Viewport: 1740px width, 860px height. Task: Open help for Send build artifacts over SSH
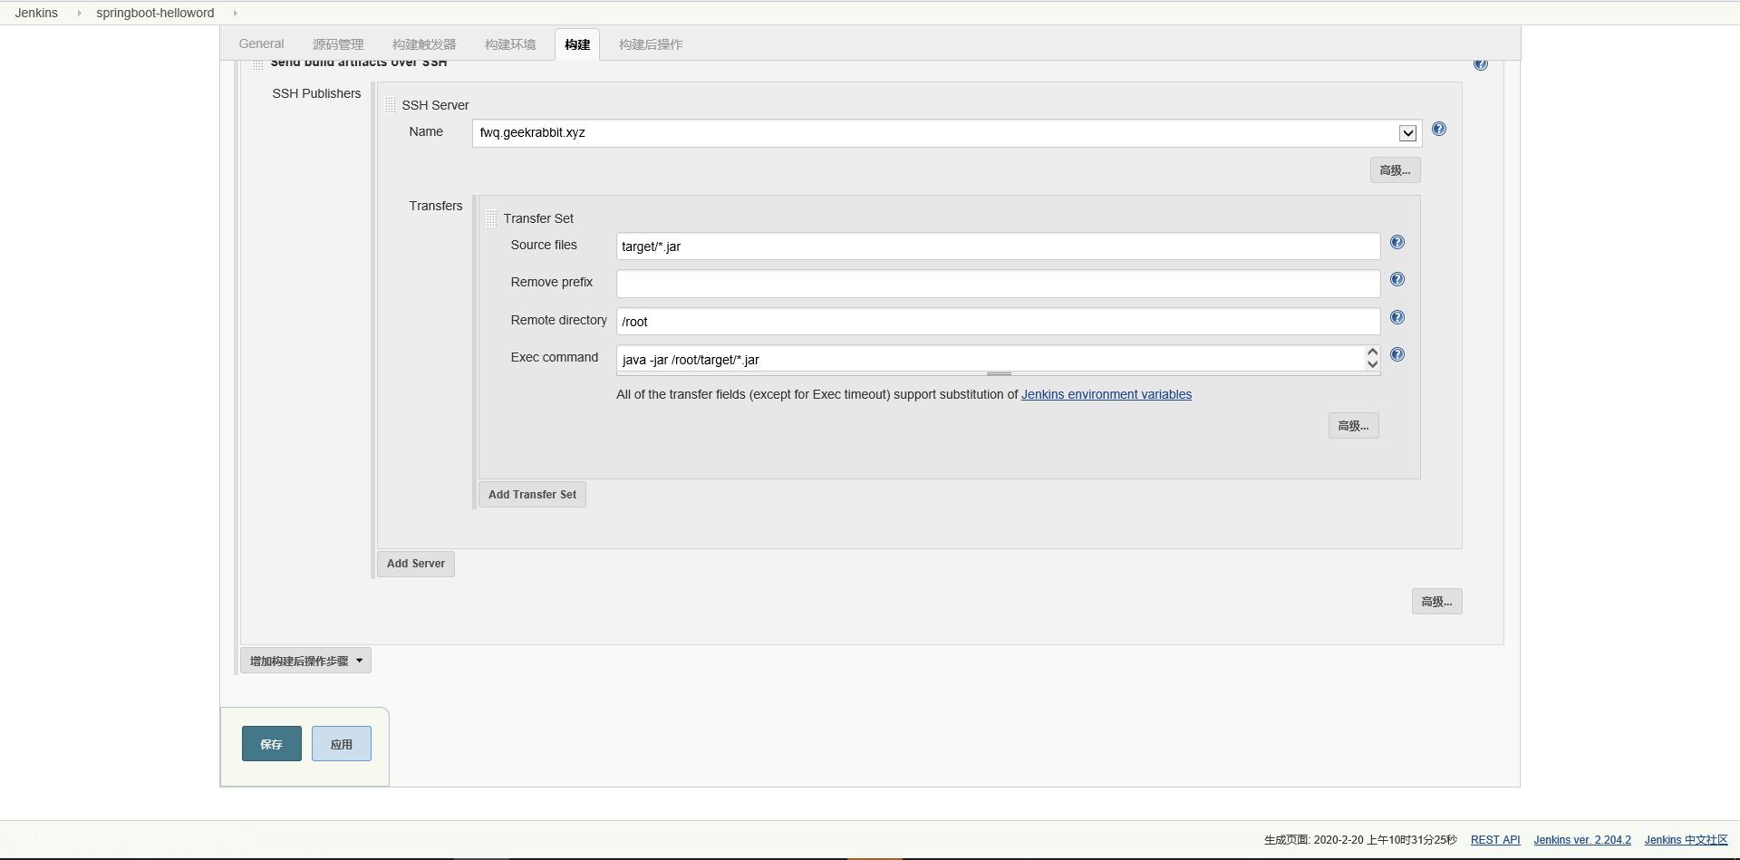point(1480,64)
